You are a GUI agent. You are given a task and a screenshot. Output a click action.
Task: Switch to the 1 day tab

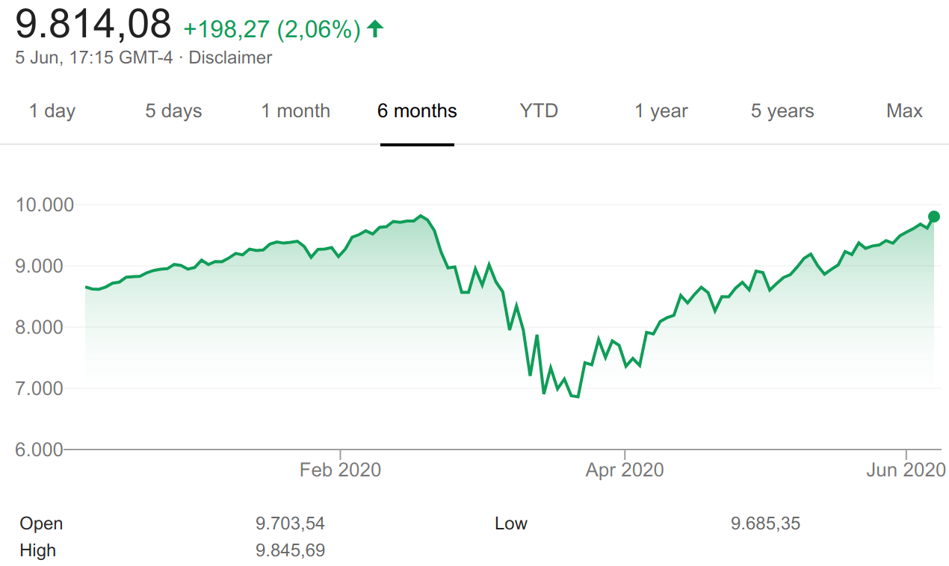[x=52, y=111]
